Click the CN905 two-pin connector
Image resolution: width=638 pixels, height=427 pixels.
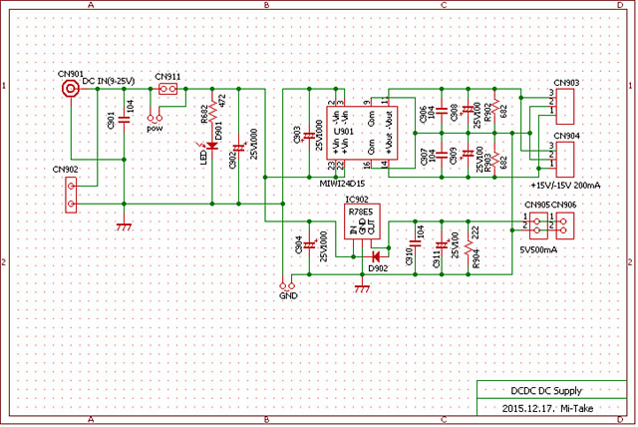[537, 221]
